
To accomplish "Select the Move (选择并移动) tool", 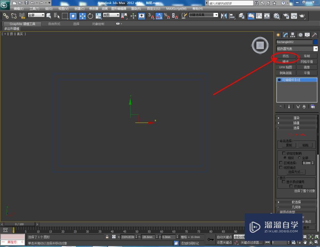I will pyautogui.click(x=83, y=16).
